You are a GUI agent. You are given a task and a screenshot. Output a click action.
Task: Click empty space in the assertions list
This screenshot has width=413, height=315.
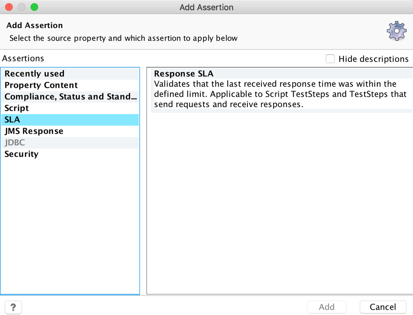click(70, 226)
